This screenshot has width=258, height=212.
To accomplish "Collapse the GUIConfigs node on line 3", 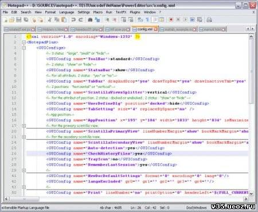I will pyautogui.click(x=24, y=48).
